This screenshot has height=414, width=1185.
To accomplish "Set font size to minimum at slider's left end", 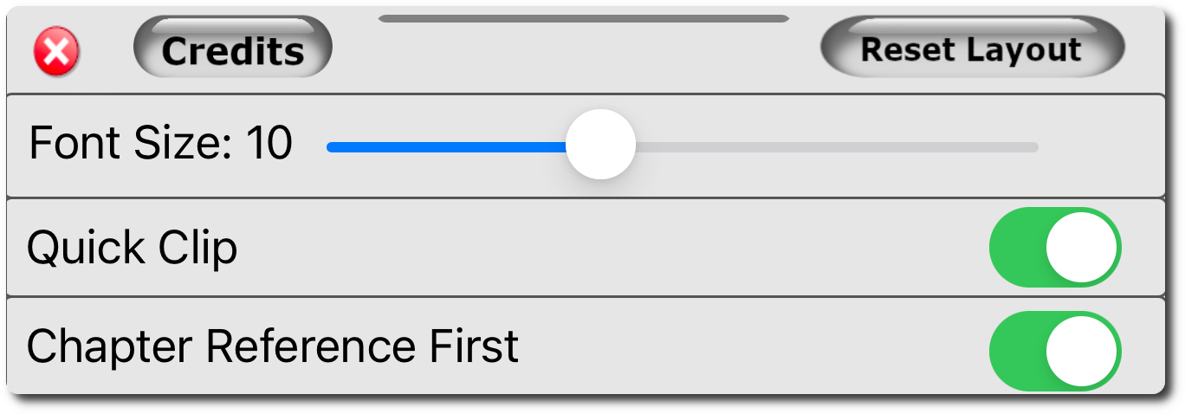I will click(x=330, y=147).
